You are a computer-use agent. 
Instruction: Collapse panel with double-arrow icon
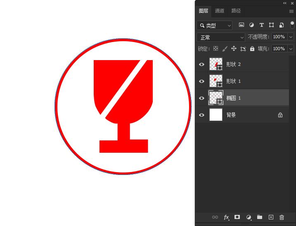[285, 3]
